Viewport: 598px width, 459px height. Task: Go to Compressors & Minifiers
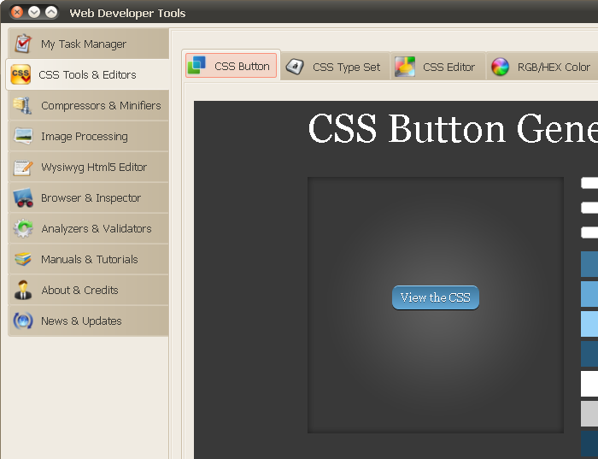click(89, 105)
